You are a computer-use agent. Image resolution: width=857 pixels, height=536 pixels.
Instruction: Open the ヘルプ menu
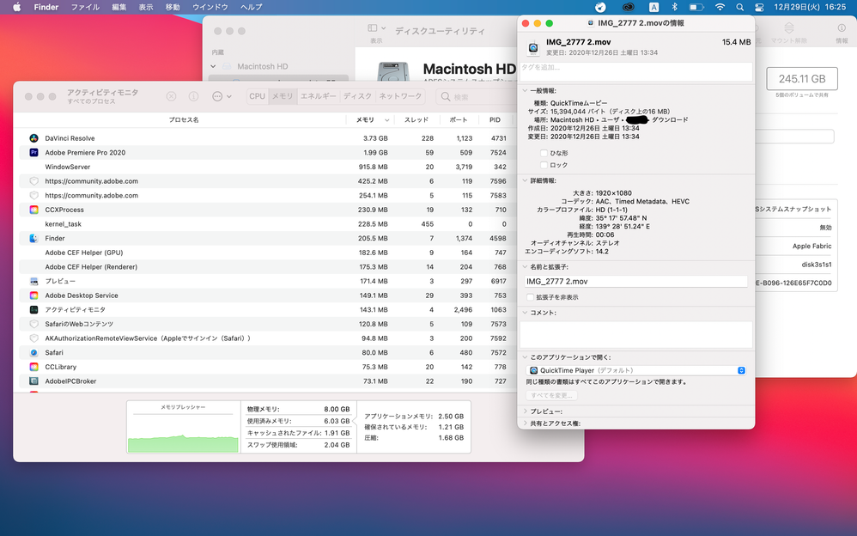pyautogui.click(x=252, y=7)
